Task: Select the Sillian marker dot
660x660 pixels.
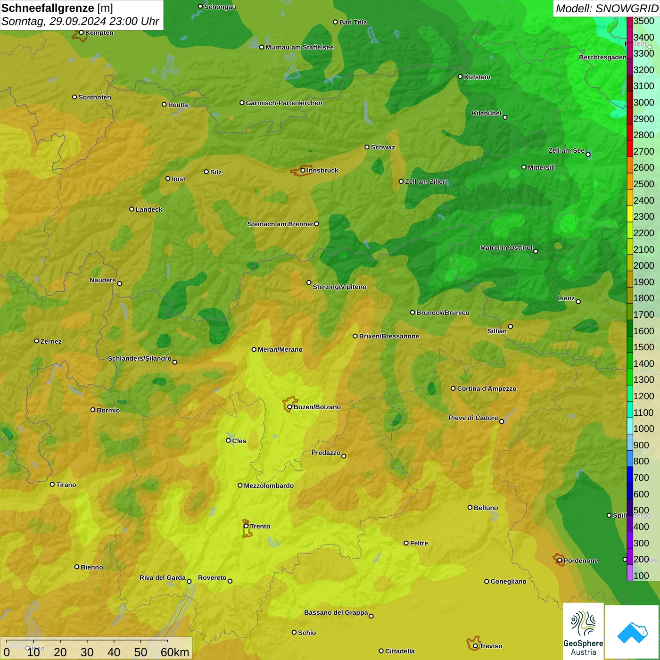Action: pos(511,326)
